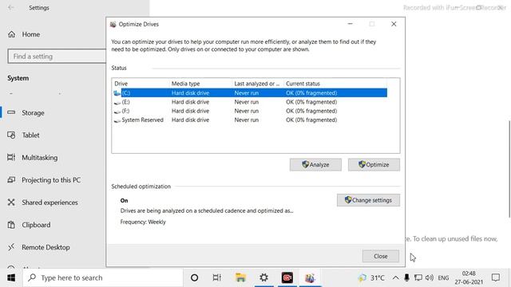The width and height of the screenshot is (511, 287).
Task: Close the Optimize Drives window with X
Action: click(x=394, y=24)
